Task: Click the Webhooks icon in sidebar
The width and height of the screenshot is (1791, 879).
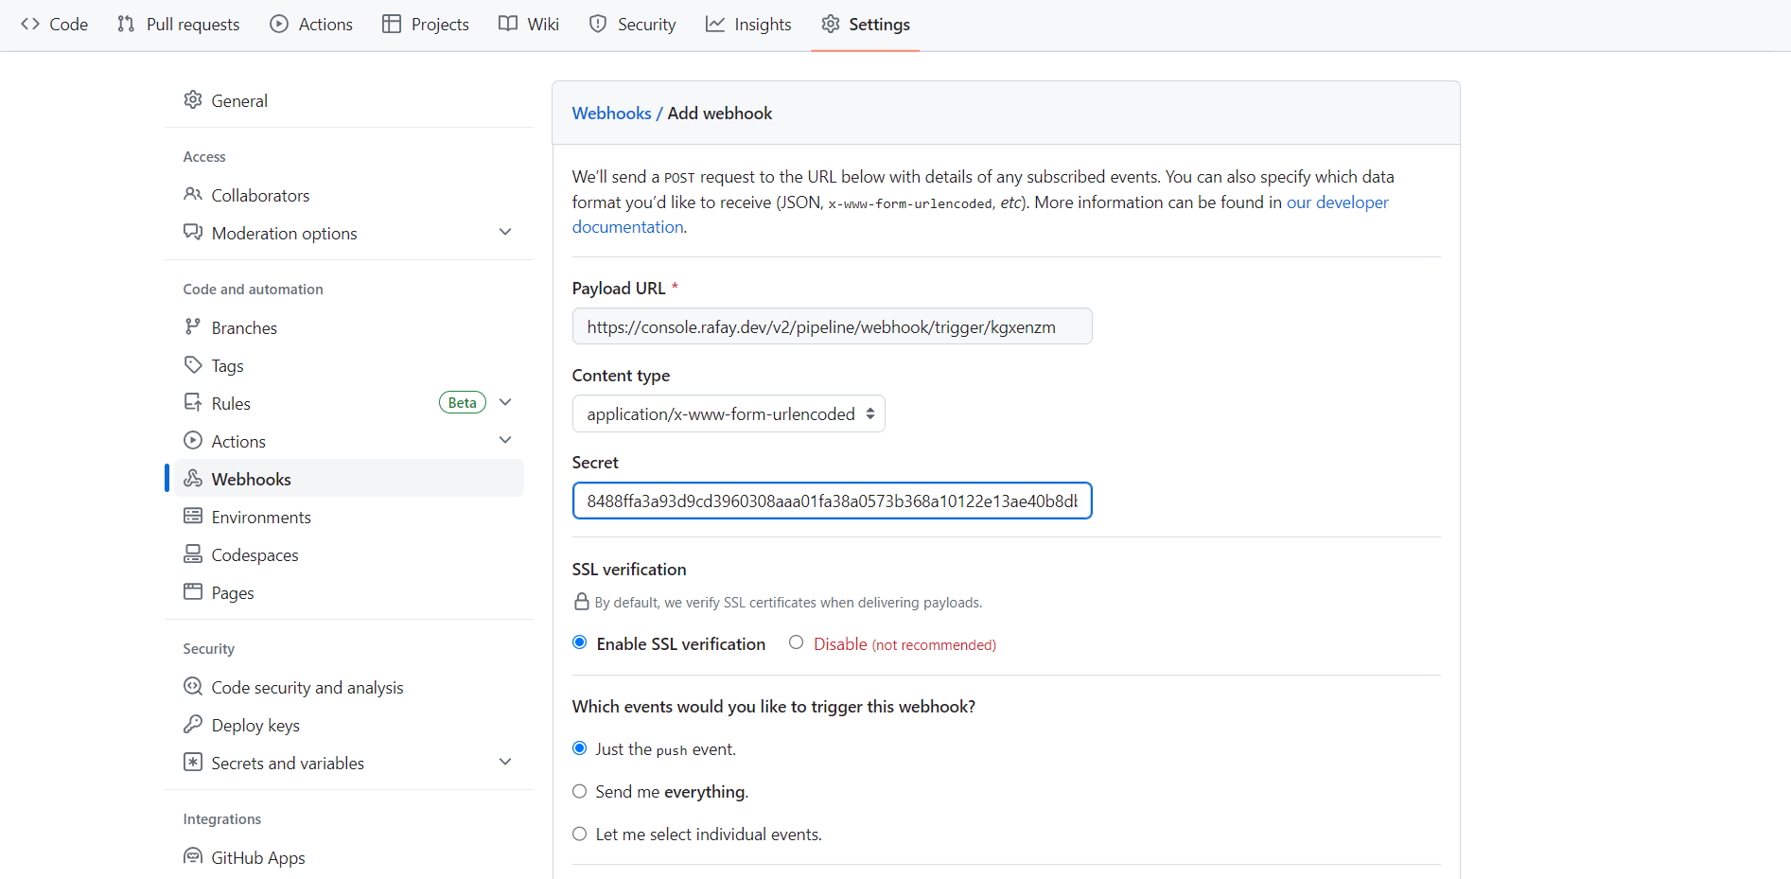Action: click(193, 479)
